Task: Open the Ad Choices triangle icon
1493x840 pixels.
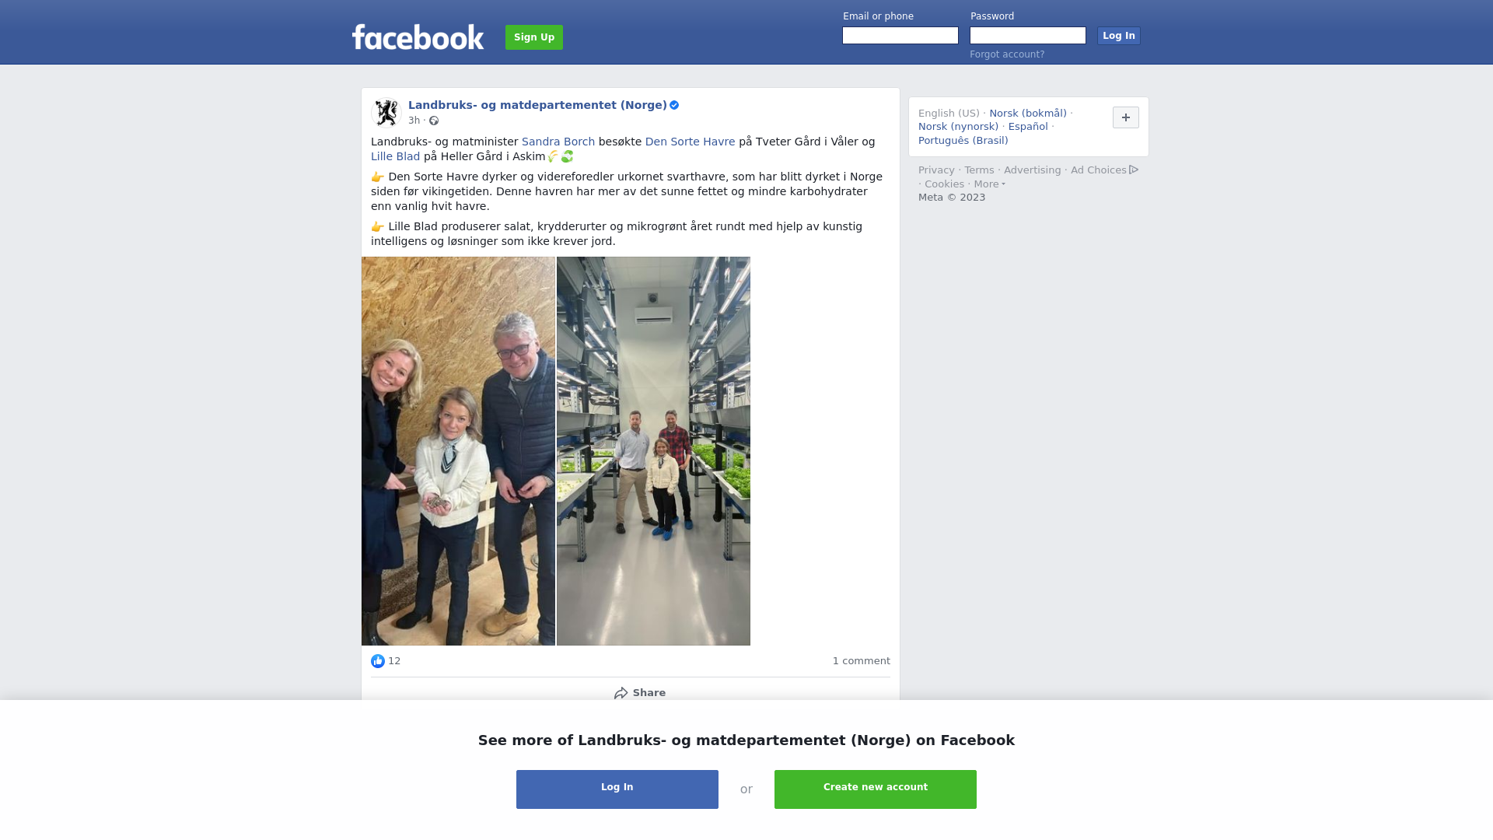Action: 1134,170
